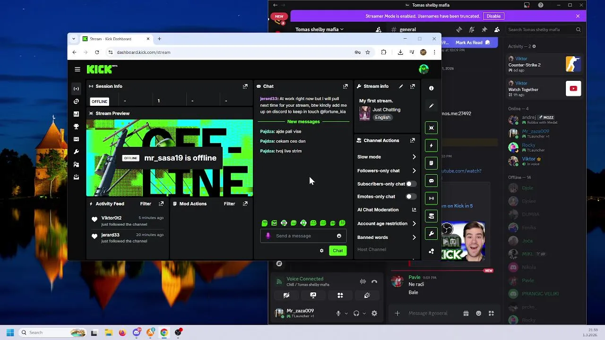Open the Kick sidebar stream icon
This screenshot has width=605, height=340.
76,89
